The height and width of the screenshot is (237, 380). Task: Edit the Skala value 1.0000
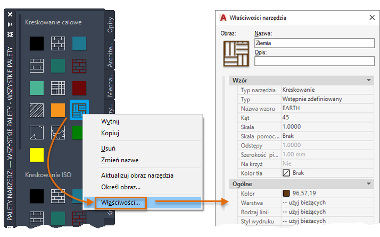coord(327,127)
